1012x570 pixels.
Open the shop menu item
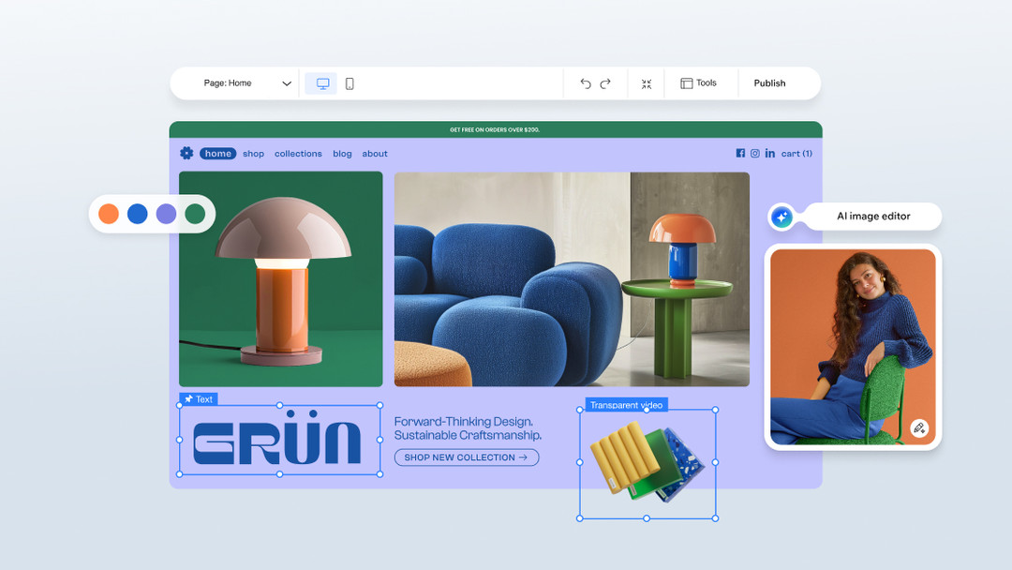click(x=253, y=154)
